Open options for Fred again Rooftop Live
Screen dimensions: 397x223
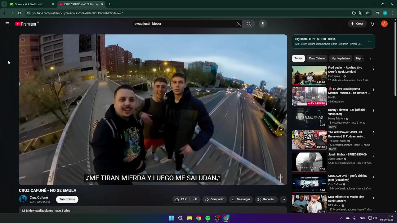[373, 68]
